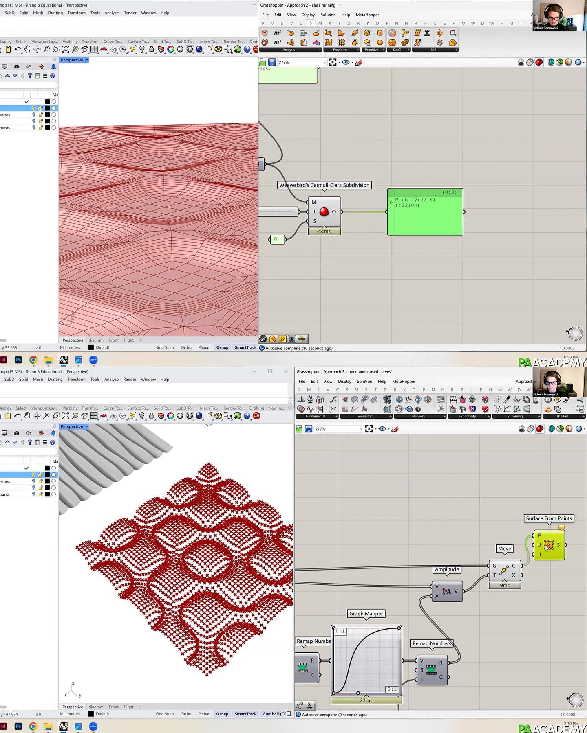This screenshot has width=587, height=733.
Task: Open Perspective viewport dropdown arrow beside Approach 3
Action: (x=86, y=426)
